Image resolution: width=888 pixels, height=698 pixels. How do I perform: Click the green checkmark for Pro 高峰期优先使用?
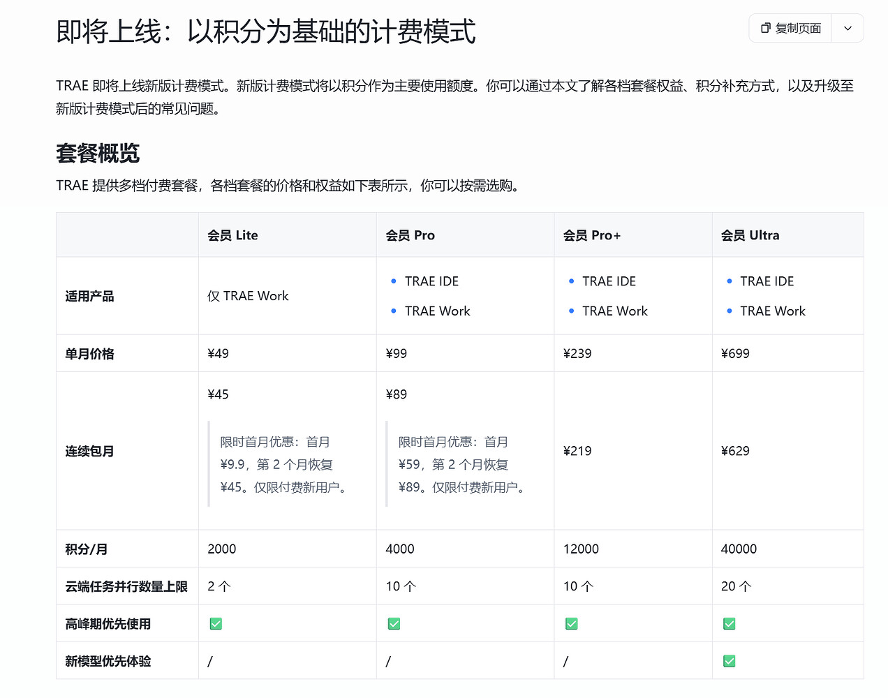point(394,623)
